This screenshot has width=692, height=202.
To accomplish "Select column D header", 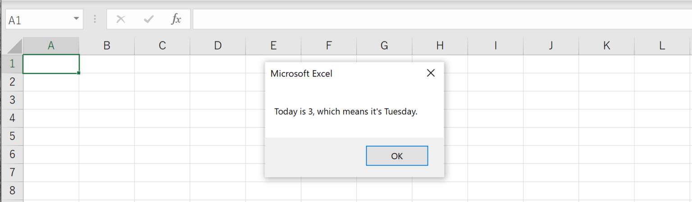I will click(218, 45).
